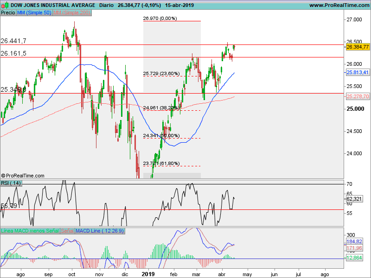Click the bold 25.000 price axis label
Viewport: 371px width, 278px height.
pos(355,109)
